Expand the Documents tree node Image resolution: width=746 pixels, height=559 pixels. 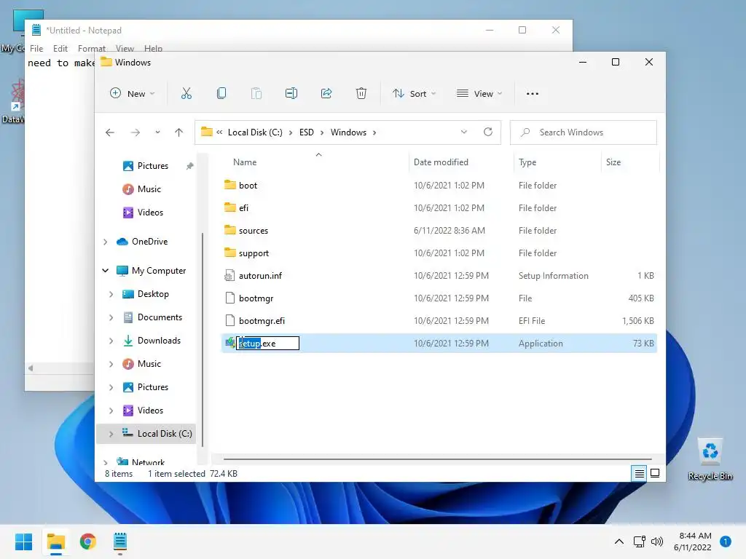tap(111, 317)
